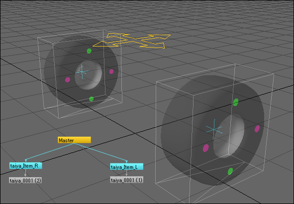Click the left magenta dot on the larger wheel
Screen dimensions: 294x204
(206, 148)
